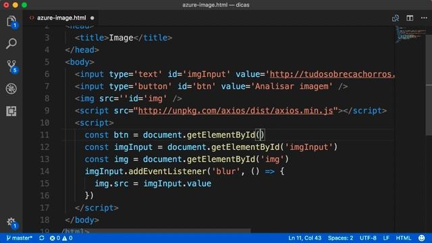The height and width of the screenshot is (243, 432).
Task: Close the unsaved azure-image.html tab dot
Action: [x=92, y=18]
